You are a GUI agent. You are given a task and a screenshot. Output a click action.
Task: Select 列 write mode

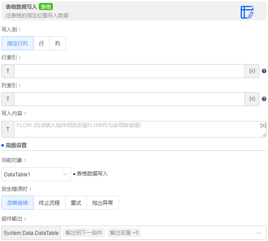[58, 43]
